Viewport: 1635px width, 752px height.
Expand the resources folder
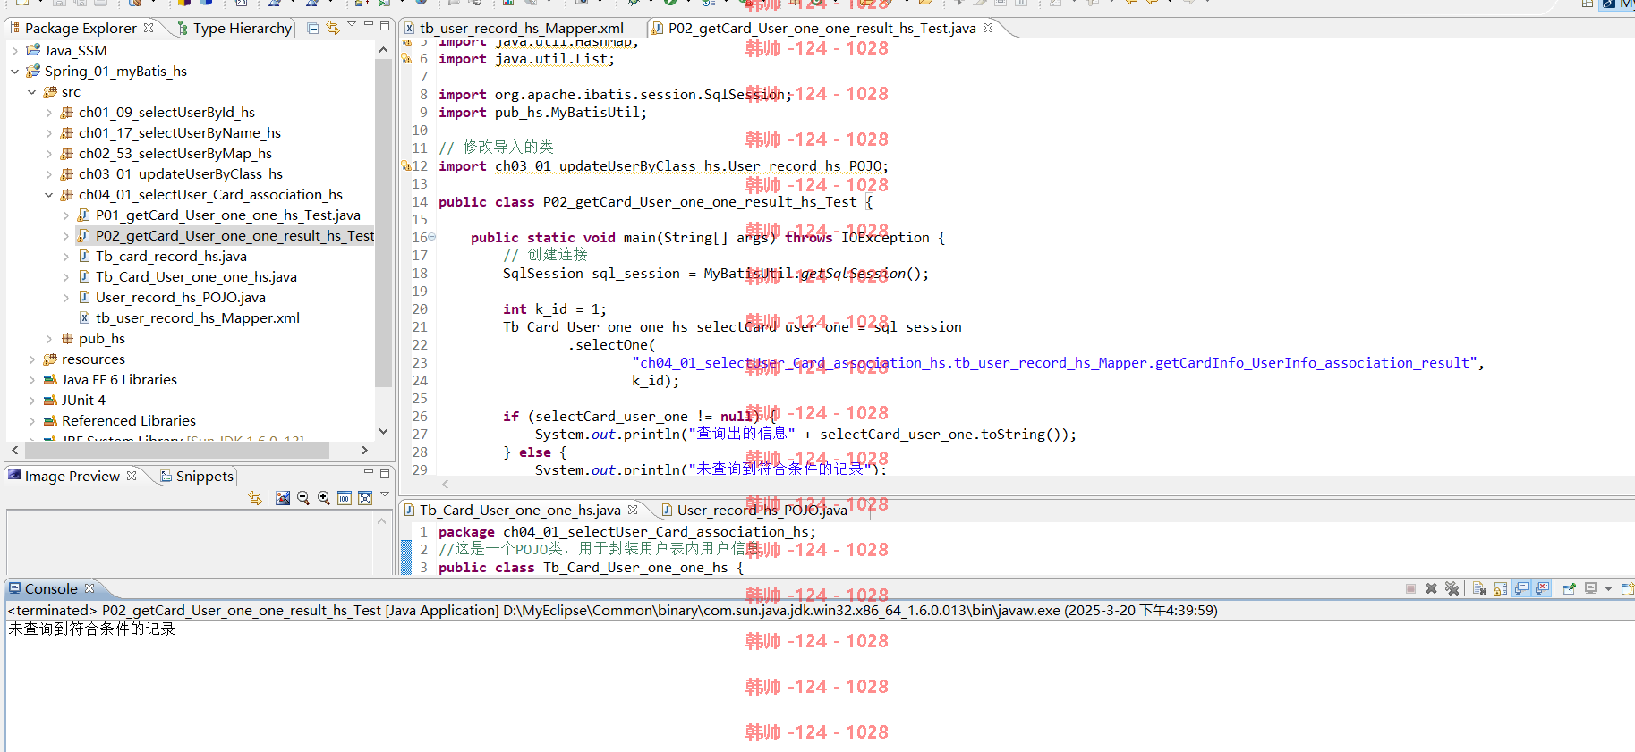pos(32,359)
